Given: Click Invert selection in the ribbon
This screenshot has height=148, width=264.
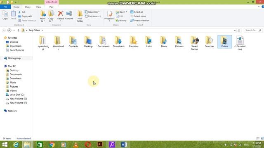Looking at the screenshot, I should tap(140, 21).
